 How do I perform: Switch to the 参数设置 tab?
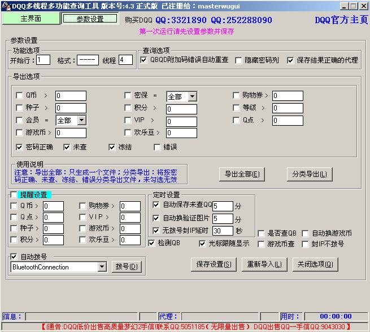pos(90,19)
